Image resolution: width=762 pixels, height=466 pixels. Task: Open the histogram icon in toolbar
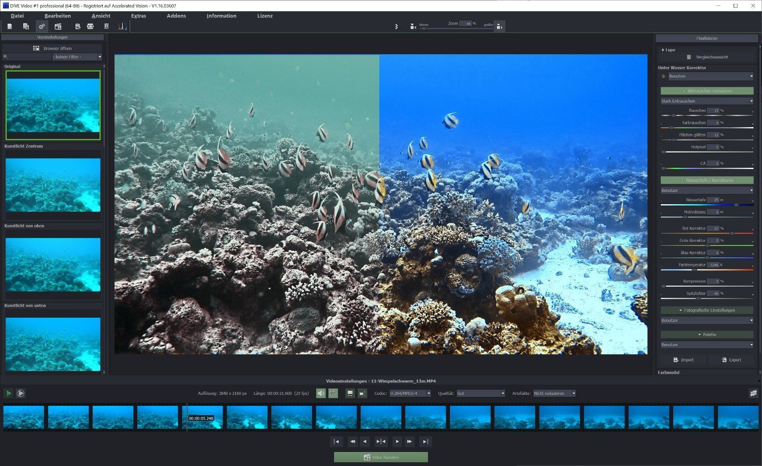point(122,26)
